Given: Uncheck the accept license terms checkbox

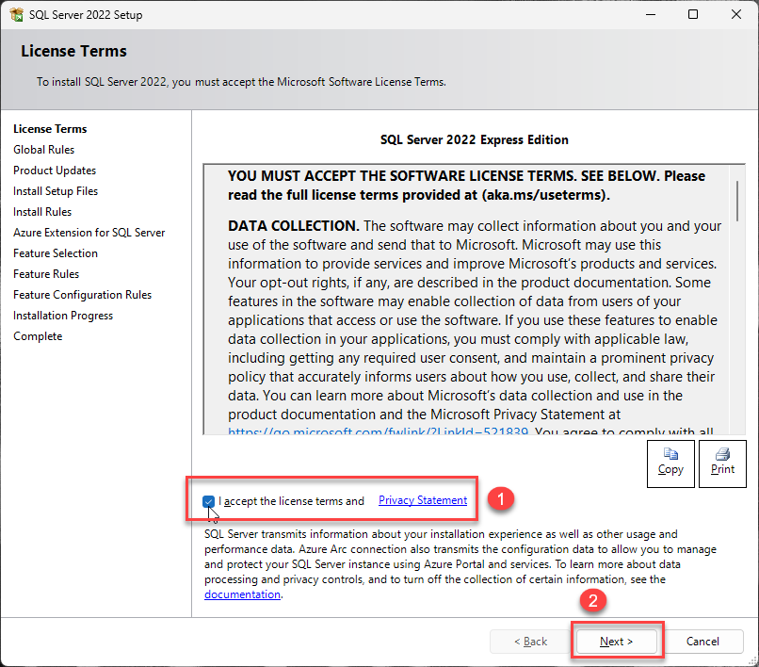Looking at the screenshot, I should [x=208, y=501].
